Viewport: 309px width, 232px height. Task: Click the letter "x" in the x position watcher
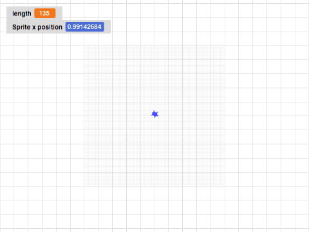[34, 28]
